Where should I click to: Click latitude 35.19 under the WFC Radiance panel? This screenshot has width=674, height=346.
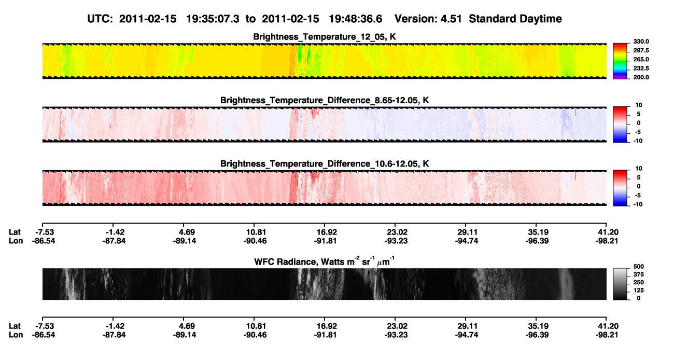pos(536,326)
